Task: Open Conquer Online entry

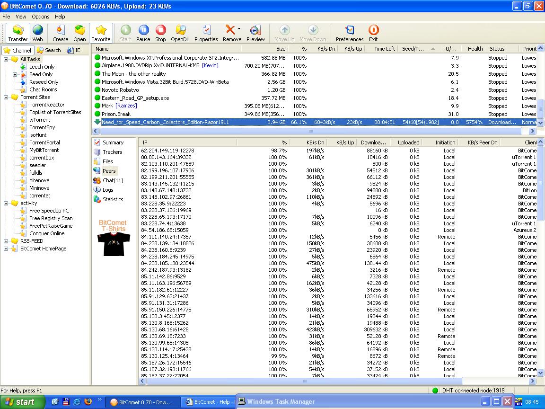Action: [47, 233]
